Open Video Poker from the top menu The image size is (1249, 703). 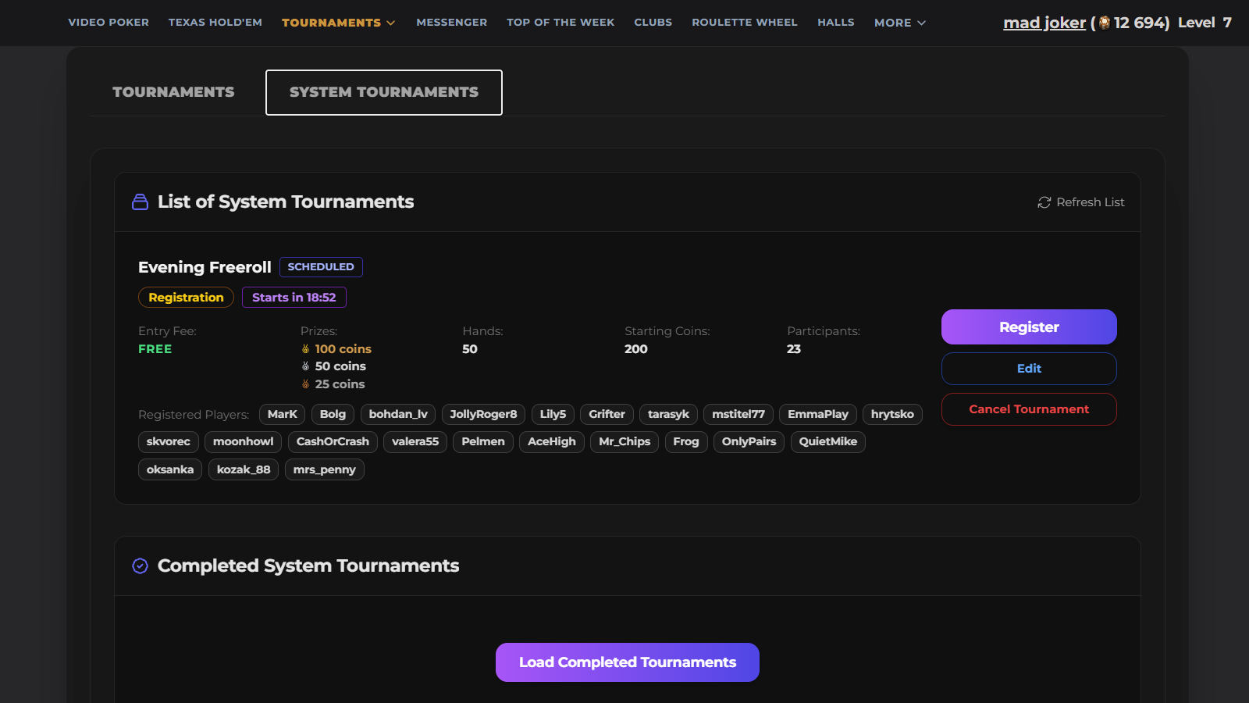pyautogui.click(x=109, y=23)
